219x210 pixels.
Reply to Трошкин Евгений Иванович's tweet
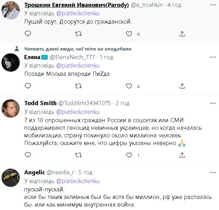tap(28, 34)
